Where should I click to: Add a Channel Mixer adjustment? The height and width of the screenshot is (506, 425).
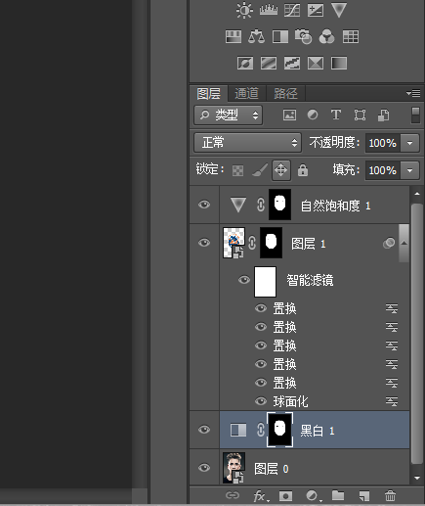pos(326,36)
